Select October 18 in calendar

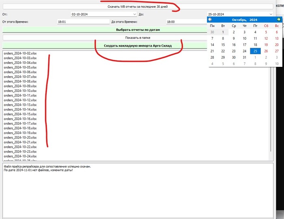pyautogui.click(x=255, y=45)
